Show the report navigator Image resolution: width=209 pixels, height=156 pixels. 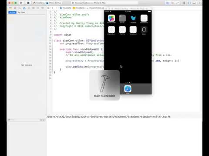(43, 8)
